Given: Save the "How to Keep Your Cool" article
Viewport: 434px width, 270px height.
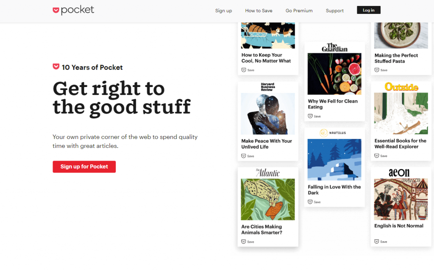Looking at the screenshot, I should click(248, 70).
